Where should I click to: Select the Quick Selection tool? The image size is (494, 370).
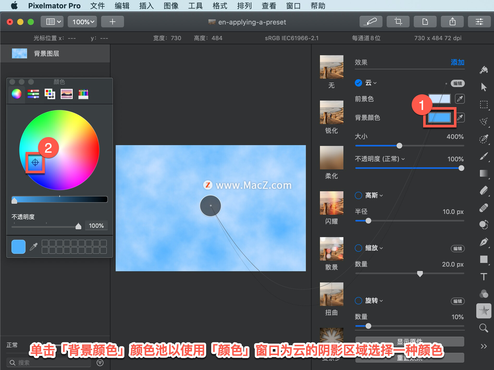[484, 139]
